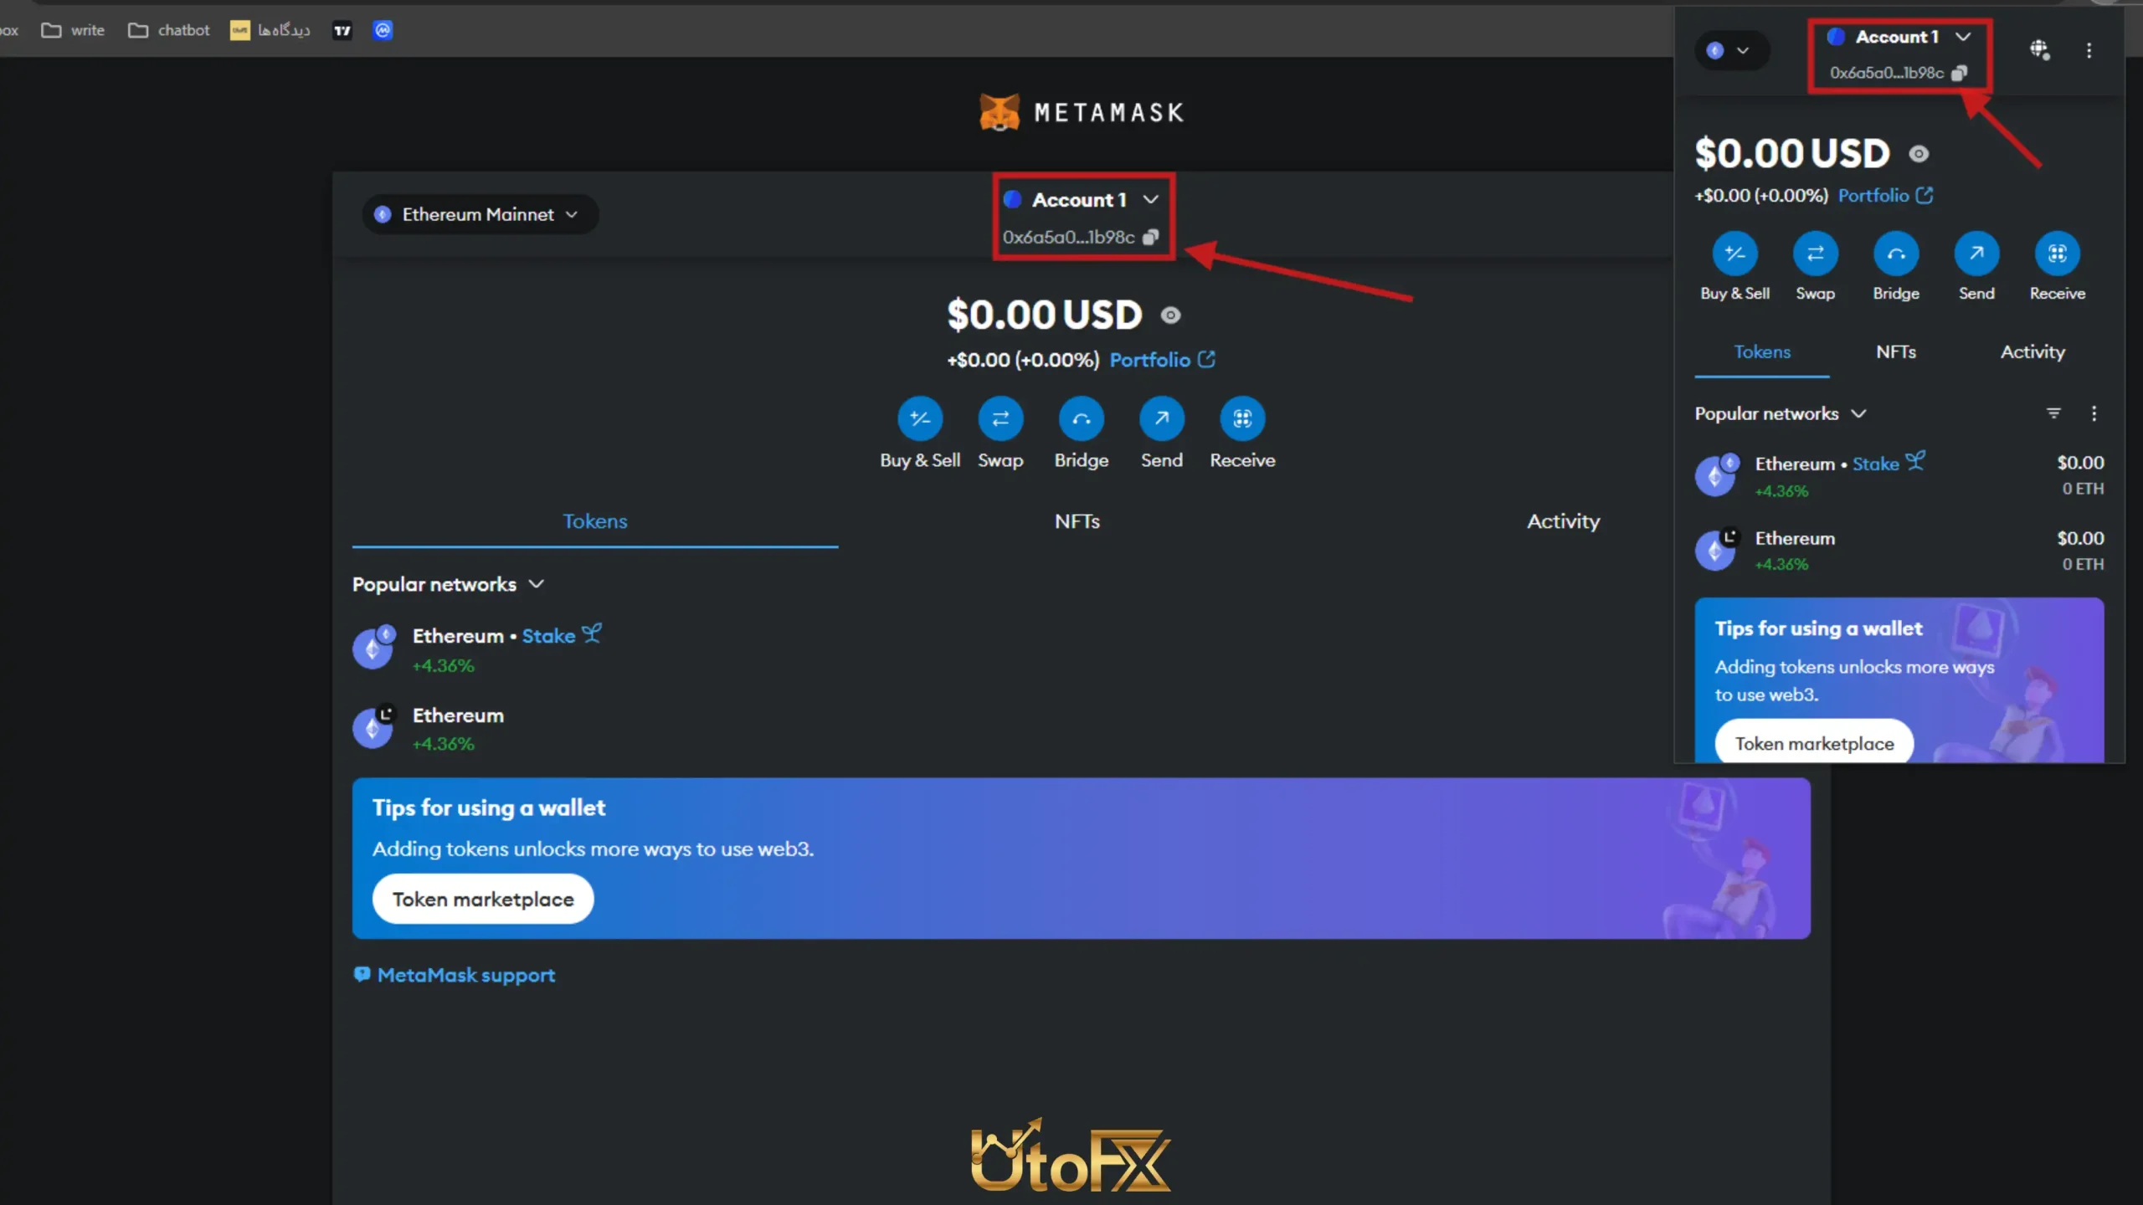Open token list filter icon in popup
Screen dimensions: 2143x1205
pyautogui.click(x=2053, y=413)
